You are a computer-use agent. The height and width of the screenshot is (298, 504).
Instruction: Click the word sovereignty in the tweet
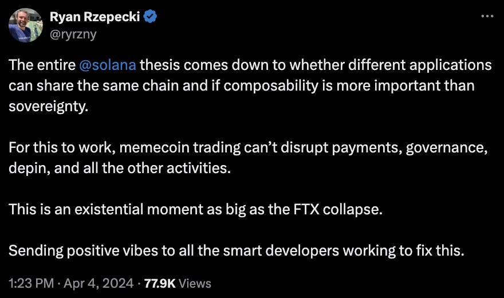pyautogui.click(x=48, y=107)
